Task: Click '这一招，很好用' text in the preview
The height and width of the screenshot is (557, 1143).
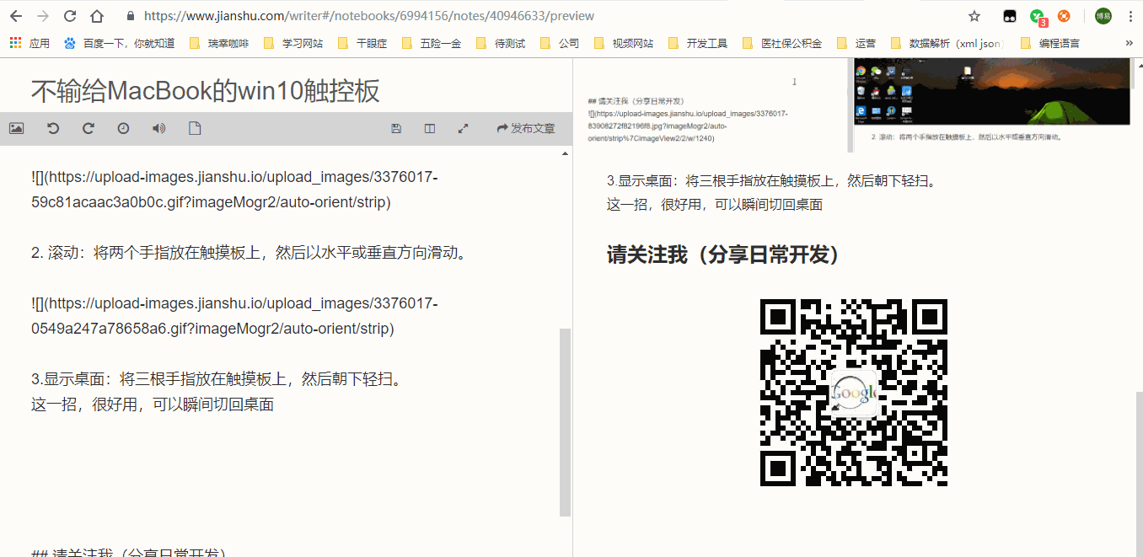Action: click(x=715, y=204)
